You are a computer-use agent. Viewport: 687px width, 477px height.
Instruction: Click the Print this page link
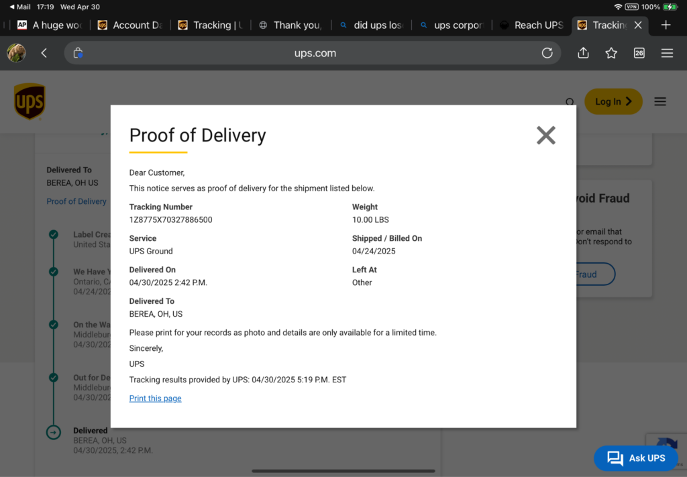point(155,398)
